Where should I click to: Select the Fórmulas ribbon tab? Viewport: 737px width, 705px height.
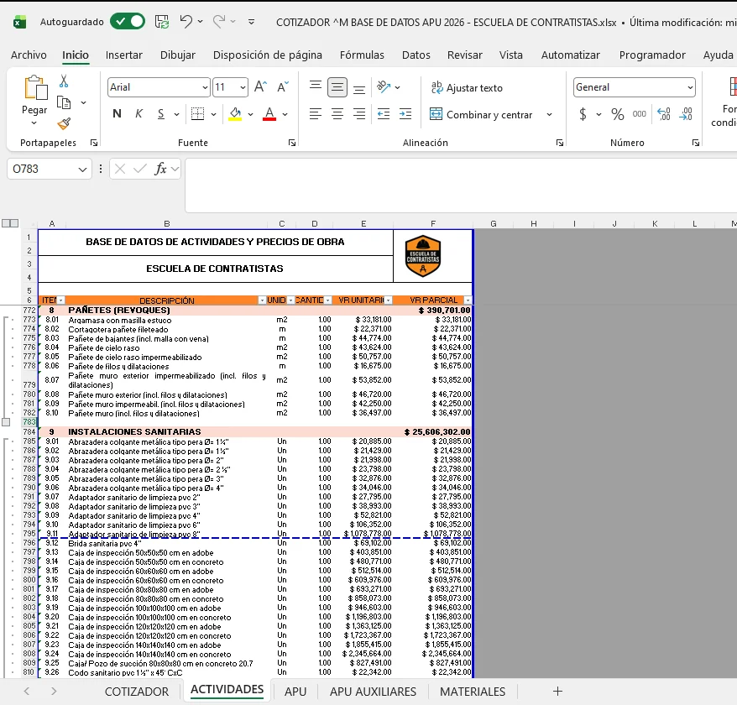pos(362,55)
